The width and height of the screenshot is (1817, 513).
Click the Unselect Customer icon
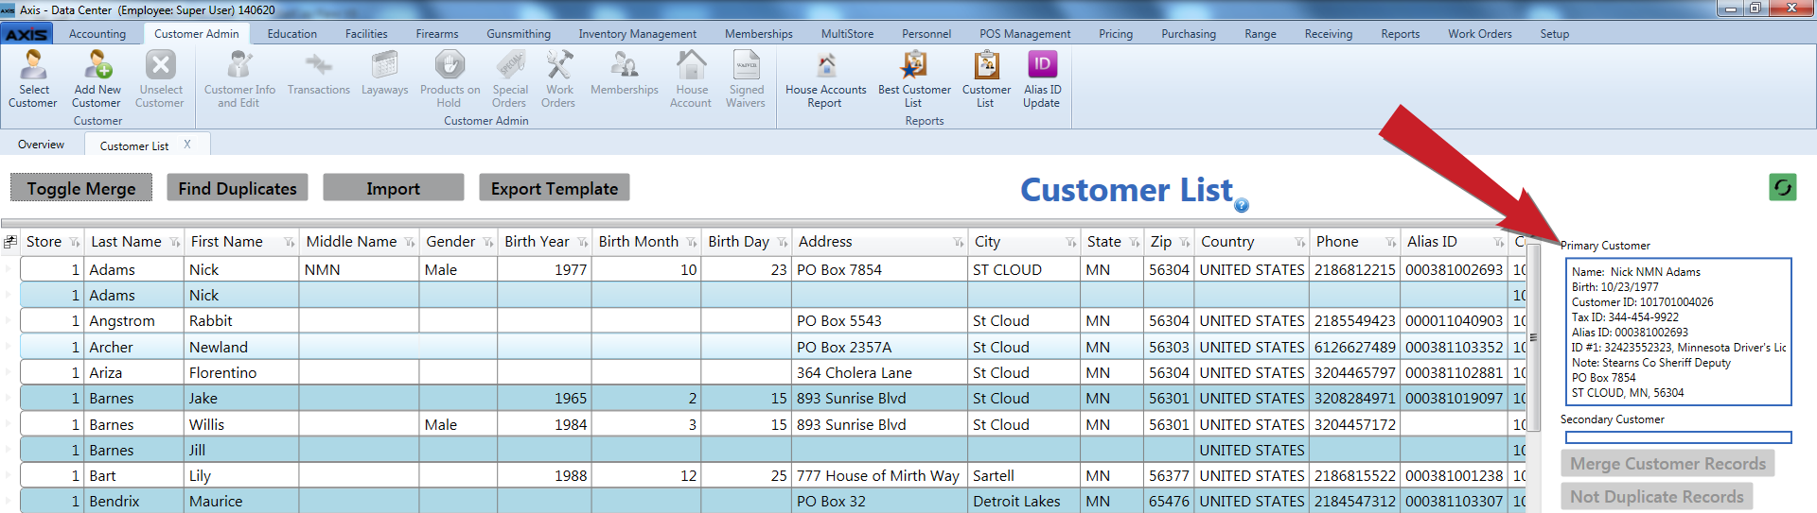[160, 78]
